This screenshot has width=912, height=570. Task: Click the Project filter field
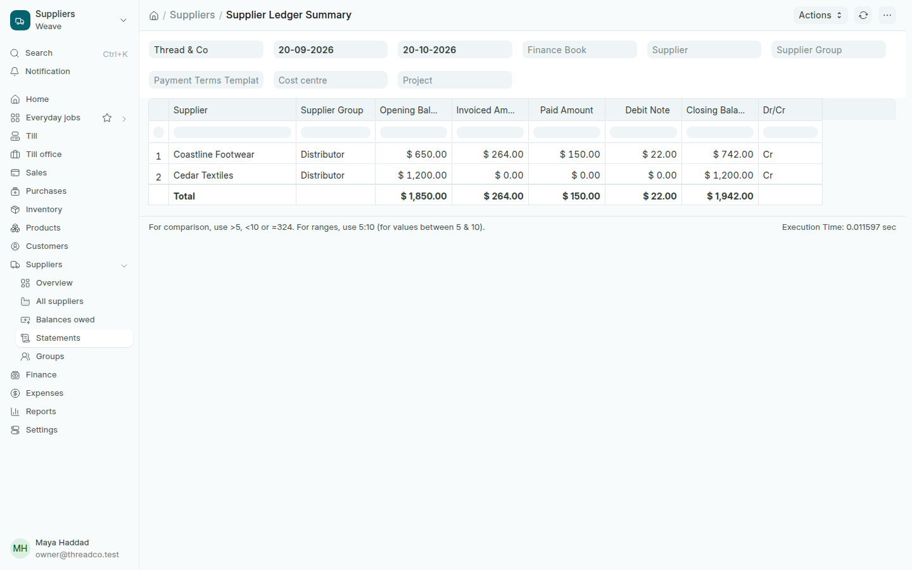pyautogui.click(x=455, y=80)
